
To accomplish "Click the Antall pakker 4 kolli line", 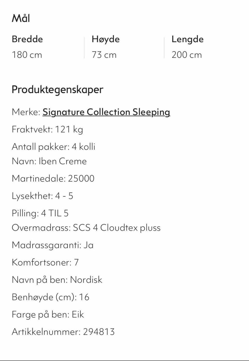I will point(53,147).
